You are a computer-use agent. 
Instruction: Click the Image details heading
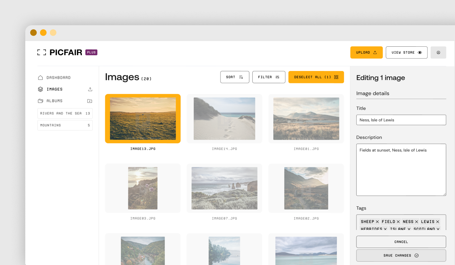[x=373, y=93]
